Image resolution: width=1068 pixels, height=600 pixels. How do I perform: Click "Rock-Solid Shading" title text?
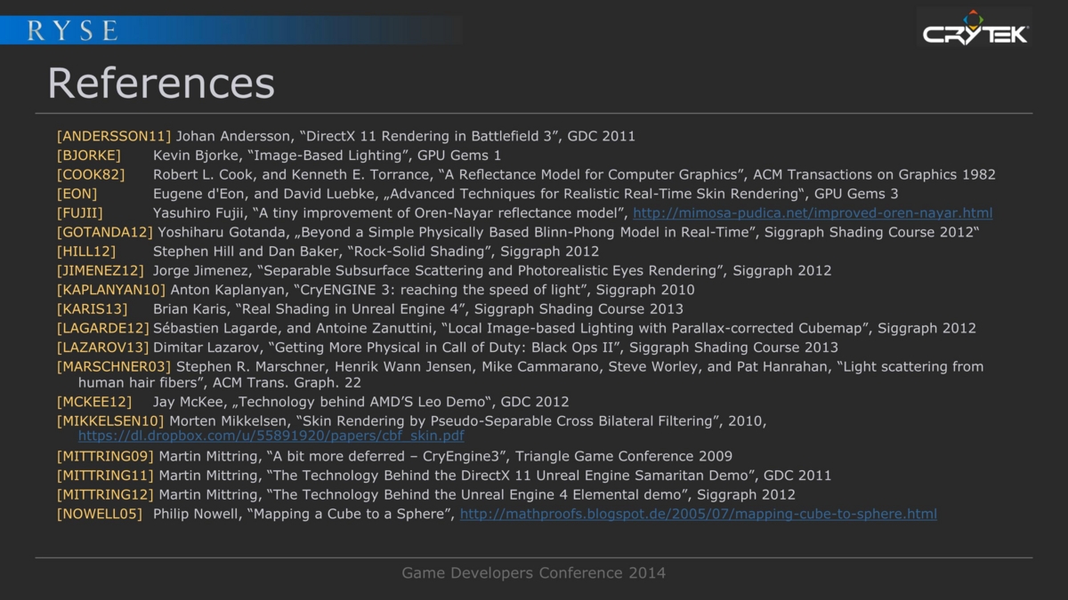[x=417, y=252]
